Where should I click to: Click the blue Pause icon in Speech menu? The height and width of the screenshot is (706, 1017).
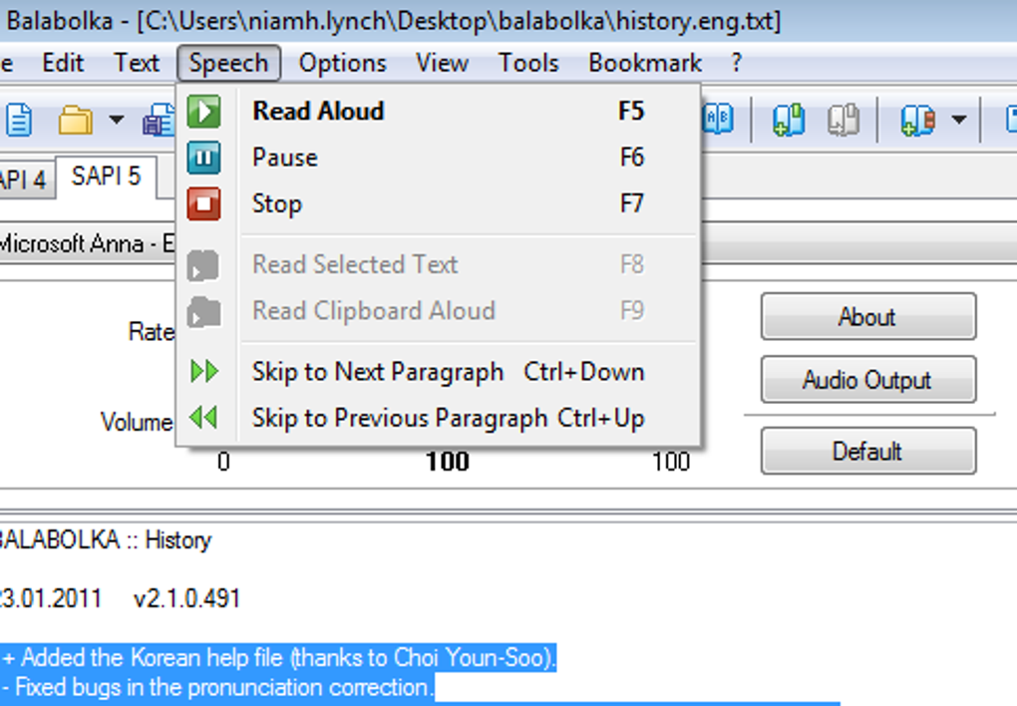click(x=203, y=158)
